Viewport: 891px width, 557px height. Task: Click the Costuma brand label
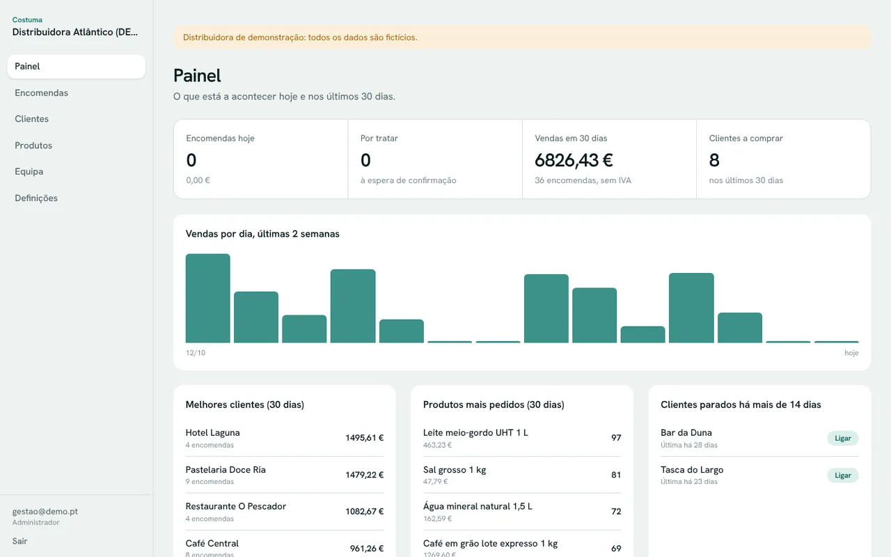[x=27, y=20]
